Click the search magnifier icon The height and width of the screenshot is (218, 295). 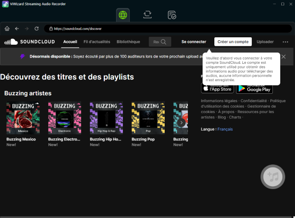pyautogui.click(x=164, y=42)
